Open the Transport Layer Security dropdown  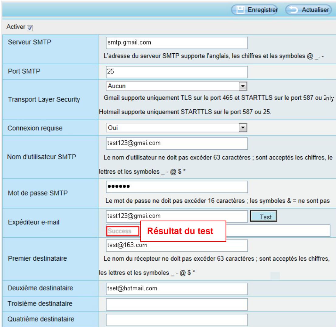pyautogui.click(x=177, y=86)
